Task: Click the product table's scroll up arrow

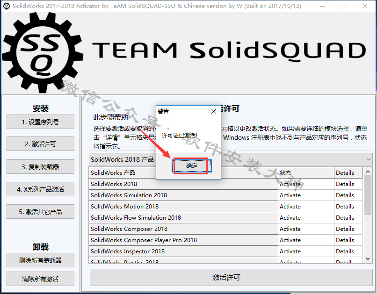Action: 368,172
